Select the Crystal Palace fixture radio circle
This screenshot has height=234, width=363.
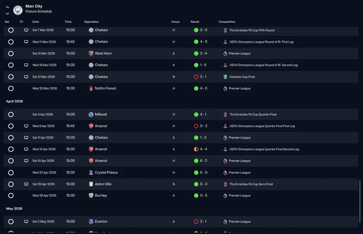(11, 173)
